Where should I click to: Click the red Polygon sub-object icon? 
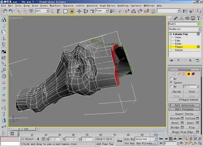(189, 74)
